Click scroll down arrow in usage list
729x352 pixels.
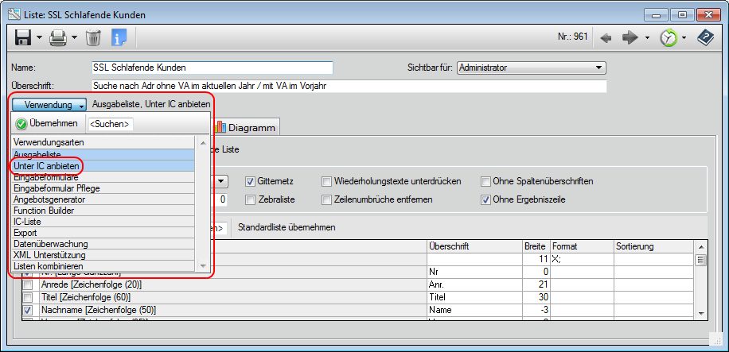point(202,266)
